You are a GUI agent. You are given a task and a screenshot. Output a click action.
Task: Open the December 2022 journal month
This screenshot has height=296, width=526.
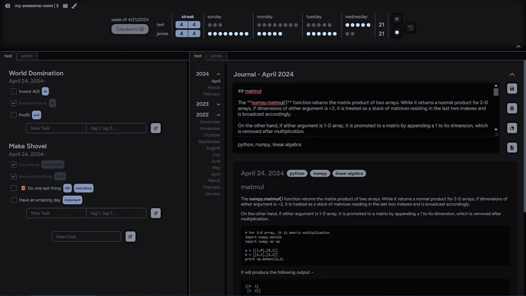tap(210, 122)
